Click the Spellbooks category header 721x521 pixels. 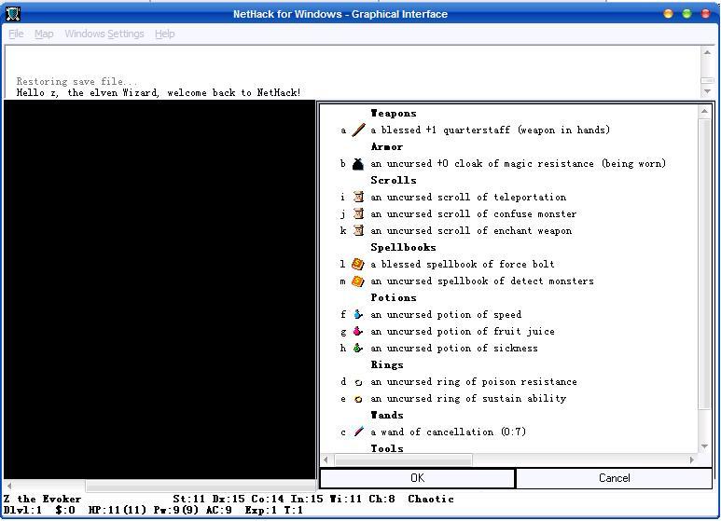[403, 248]
